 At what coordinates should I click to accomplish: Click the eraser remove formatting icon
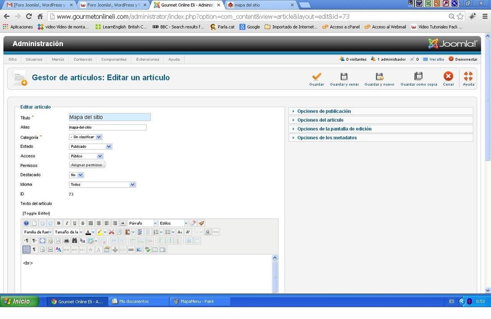tap(193, 223)
